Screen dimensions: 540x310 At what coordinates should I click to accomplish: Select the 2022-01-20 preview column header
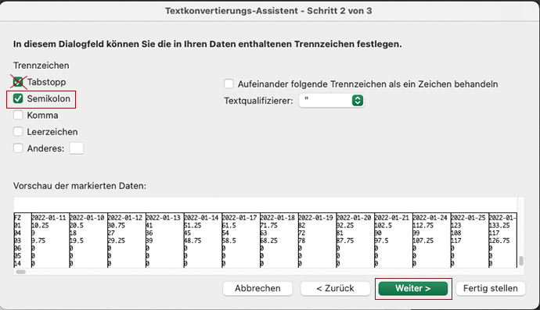[x=354, y=218]
